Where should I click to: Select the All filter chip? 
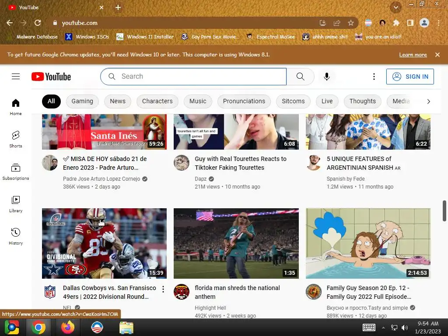coord(51,101)
